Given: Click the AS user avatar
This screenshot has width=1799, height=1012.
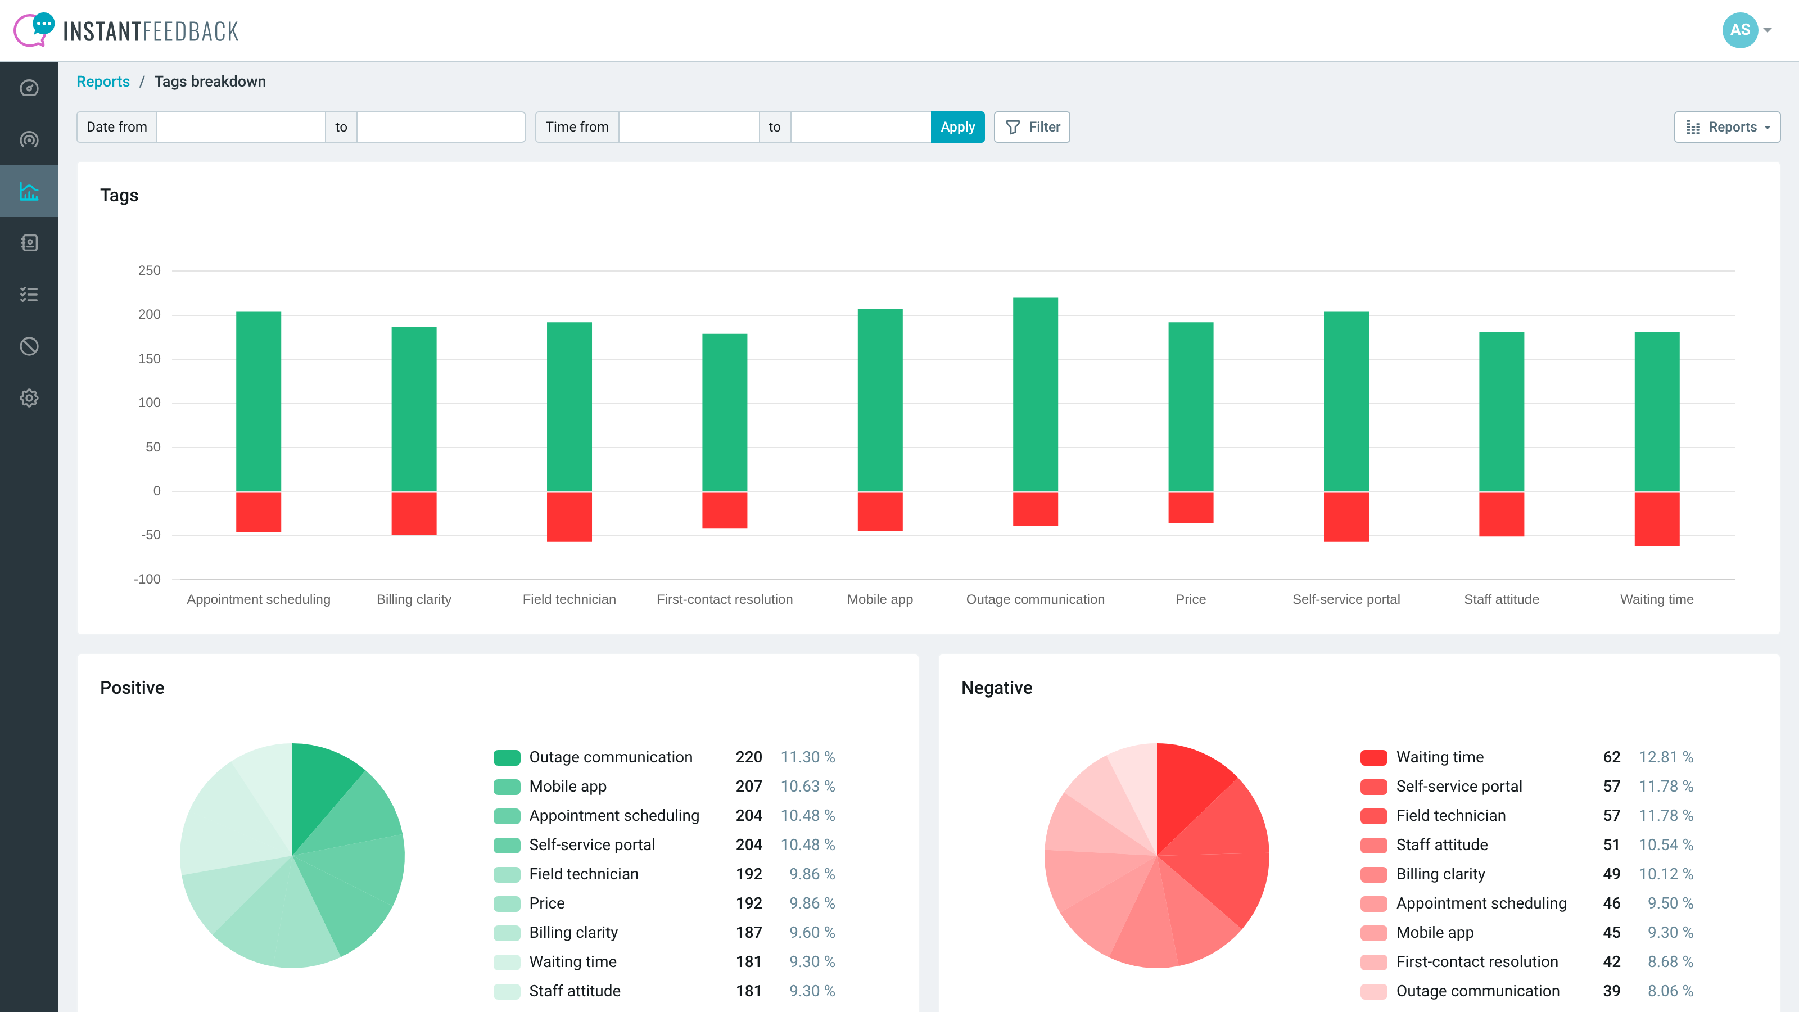Looking at the screenshot, I should [x=1739, y=30].
